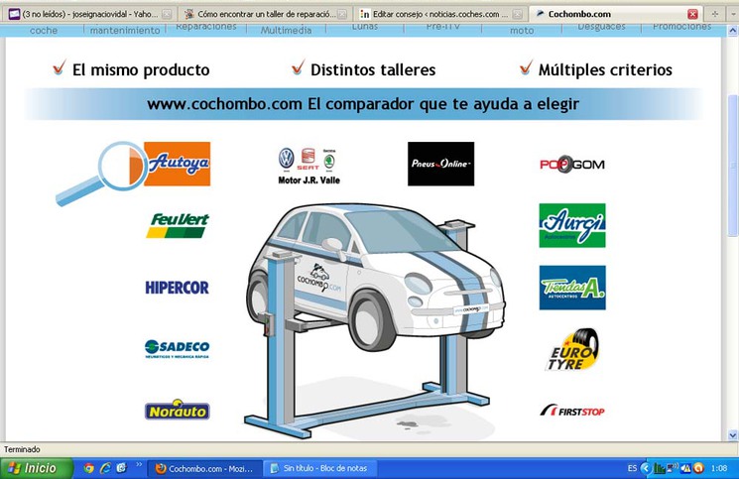The width and height of the screenshot is (739, 479).
Task: Launch Internet Explorer from quick launch
Action: click(x=105, y=468)
